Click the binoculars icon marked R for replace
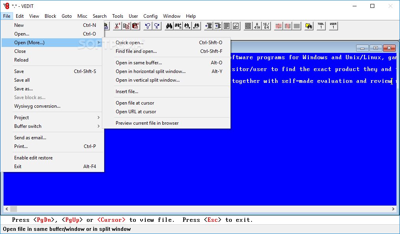The height and width of the screenshot is (234, 400). [x=178, y=26]
